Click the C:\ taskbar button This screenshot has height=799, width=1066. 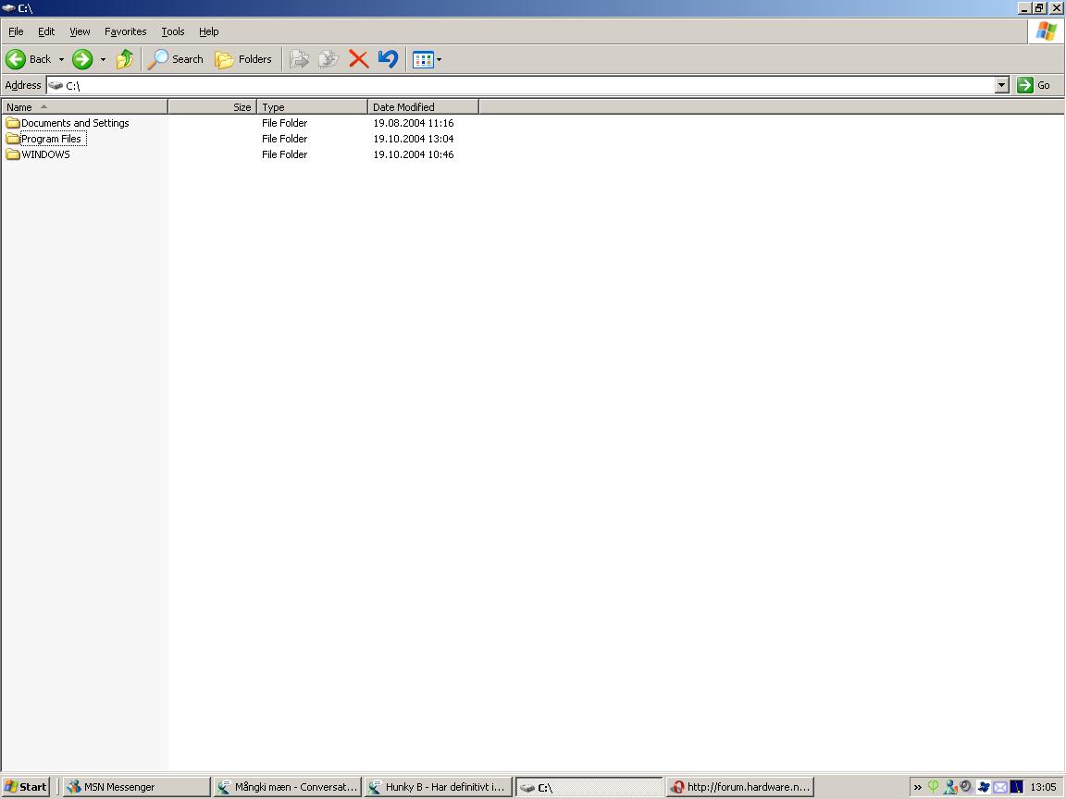pyautogui.click(x=589, y=788)
